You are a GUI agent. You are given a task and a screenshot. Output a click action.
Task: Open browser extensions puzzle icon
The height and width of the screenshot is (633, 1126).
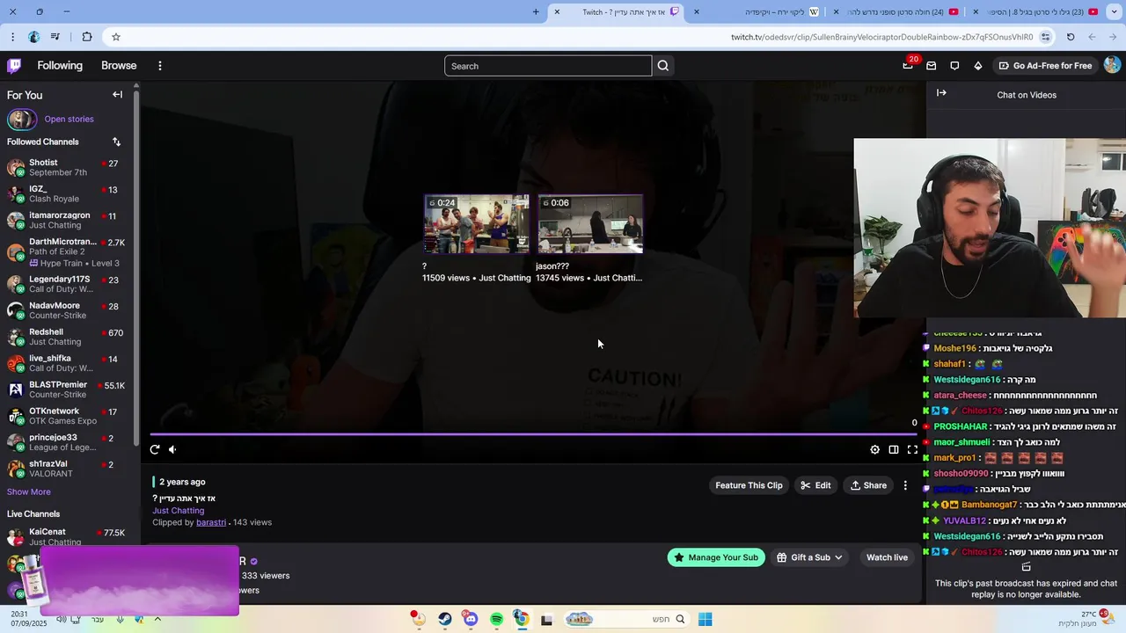click(86, 37)
